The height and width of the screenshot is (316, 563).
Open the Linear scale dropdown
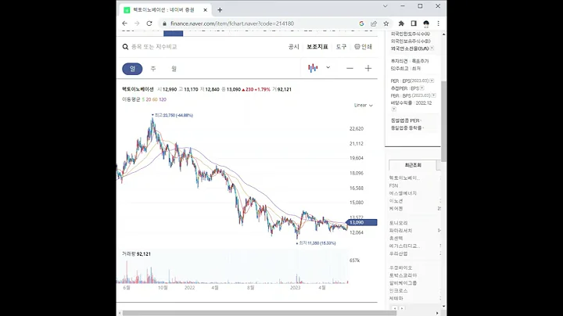(x=364, y=106)
